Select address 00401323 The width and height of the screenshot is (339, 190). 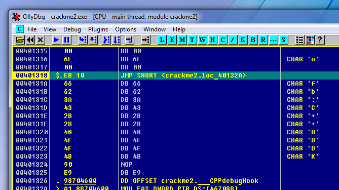point(31,157)
